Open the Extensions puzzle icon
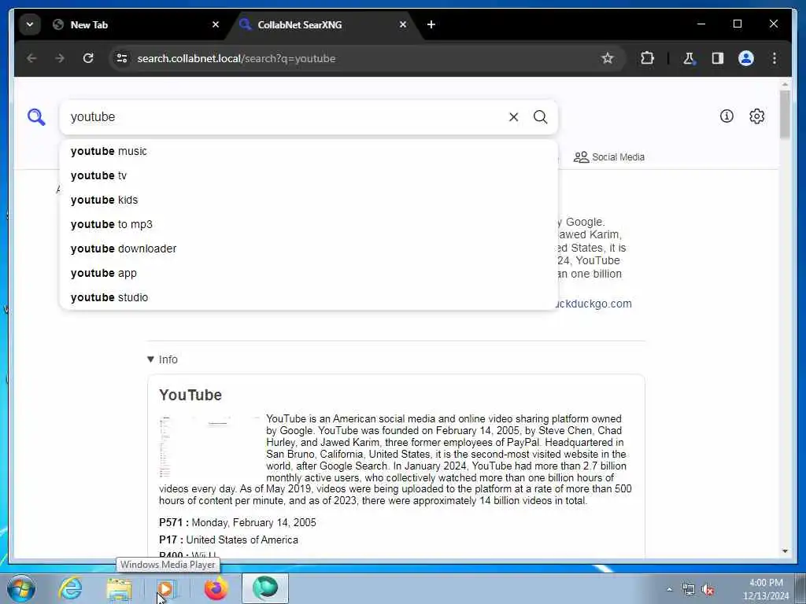The image size is (806, 604). tap(647, 58)
